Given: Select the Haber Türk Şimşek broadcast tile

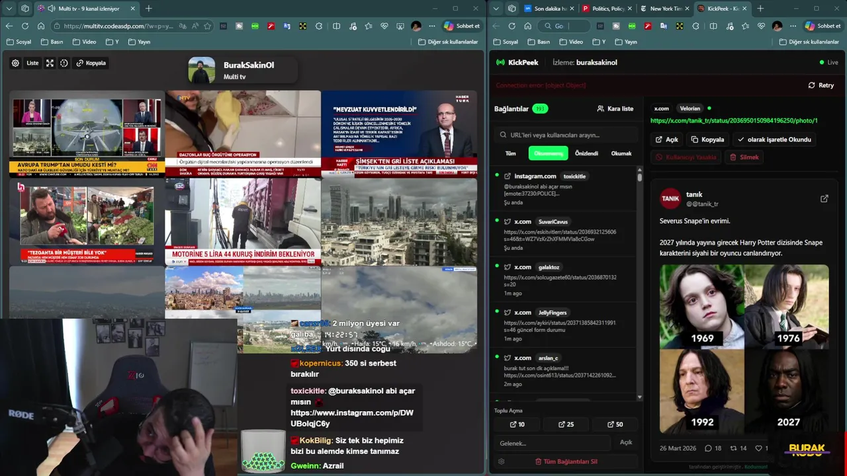Looking at the screenshot, I should [x=399, y=134].
